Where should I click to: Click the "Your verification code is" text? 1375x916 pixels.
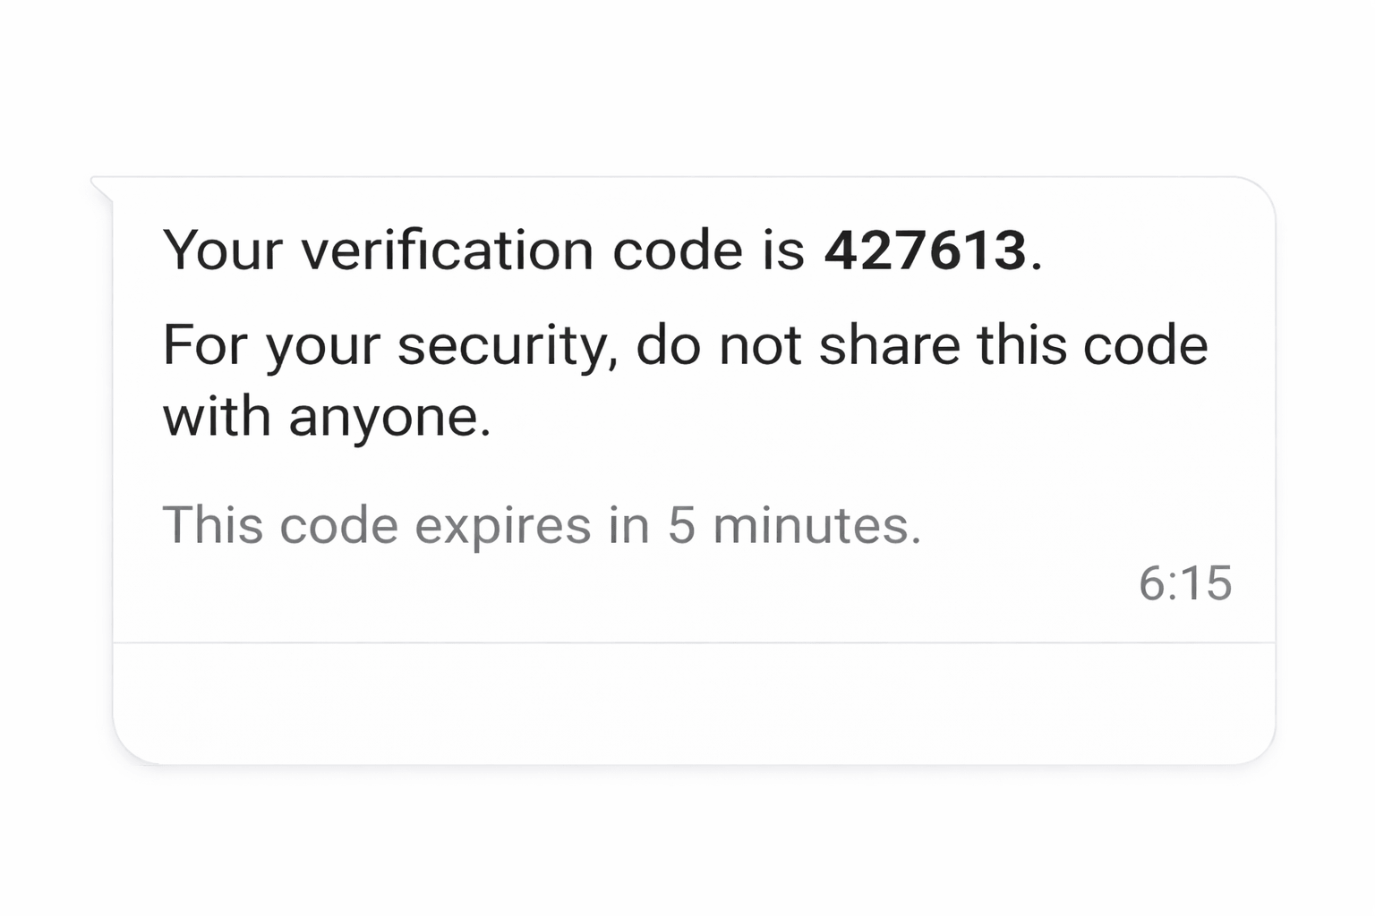(x=483, y=250)
